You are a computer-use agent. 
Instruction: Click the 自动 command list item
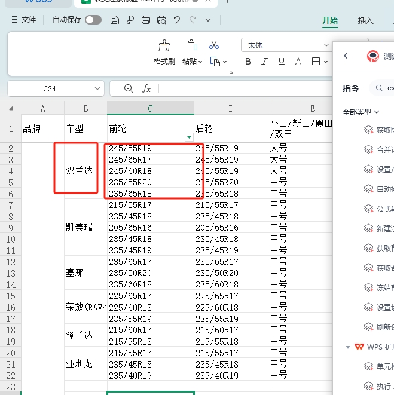coord(378,189)
